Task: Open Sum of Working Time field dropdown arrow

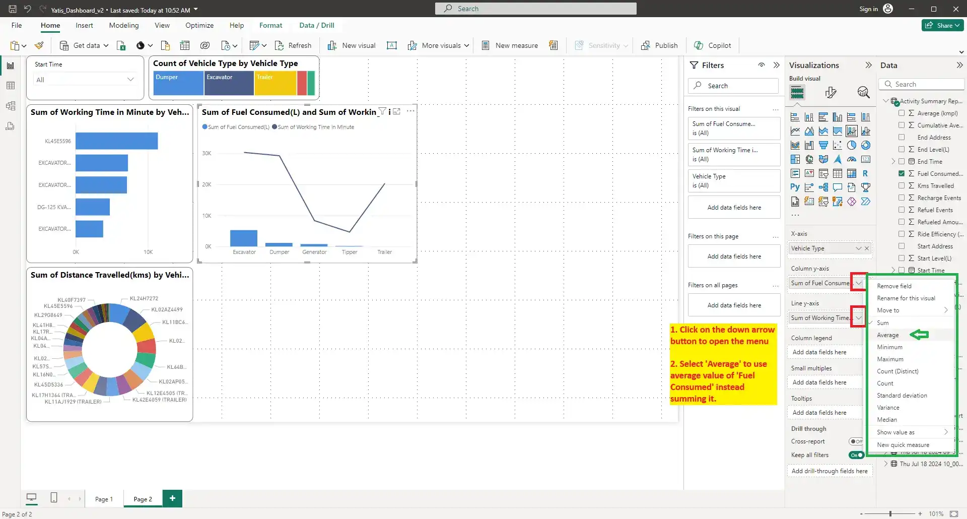Action: tap(858, 318)
